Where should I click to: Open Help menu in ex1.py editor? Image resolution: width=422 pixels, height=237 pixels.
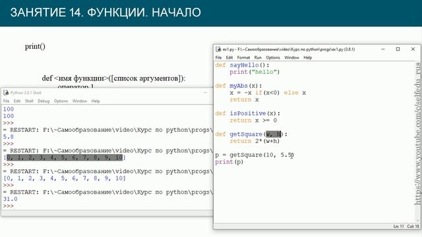pos(308,57)
